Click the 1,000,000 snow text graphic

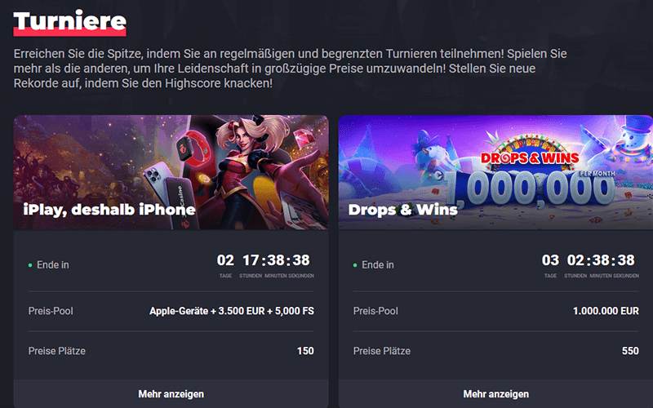pyautogui.click(x=529, y=189)
